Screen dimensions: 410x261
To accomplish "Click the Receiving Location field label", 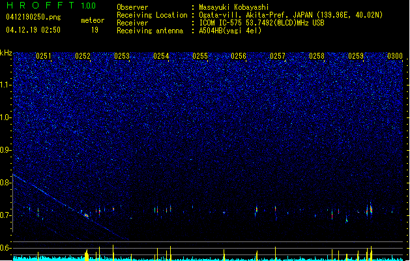I will (152, 15).
